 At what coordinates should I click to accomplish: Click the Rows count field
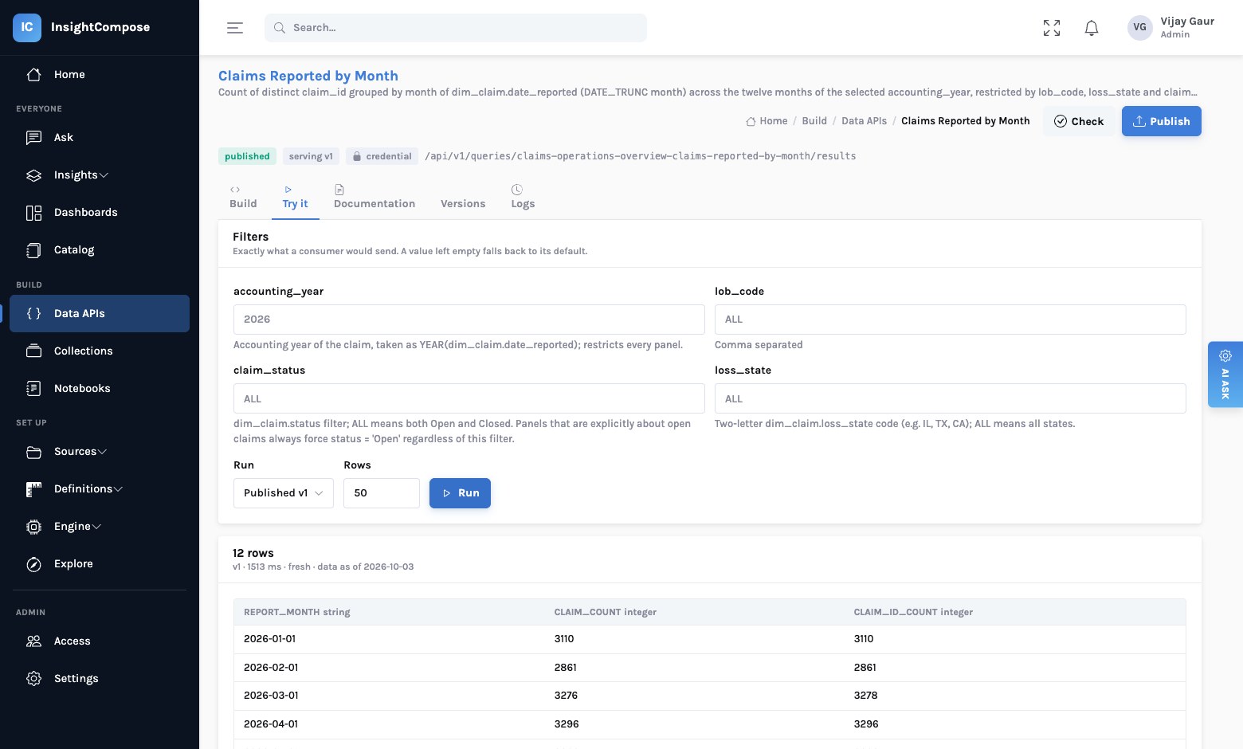point(382,493)
